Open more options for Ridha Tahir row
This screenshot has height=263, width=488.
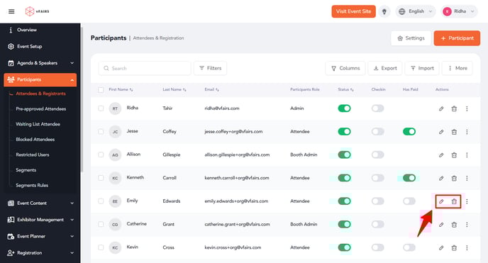pyautogui.click(x=467, y=108)
